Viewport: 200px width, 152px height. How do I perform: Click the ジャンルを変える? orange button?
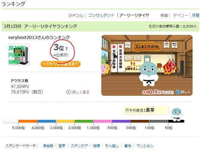(61, 64)
